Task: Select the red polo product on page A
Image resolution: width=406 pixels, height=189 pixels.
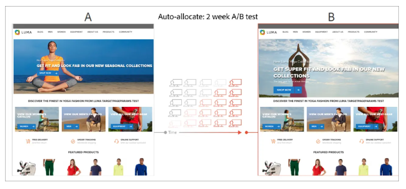Action: click(74, 167)
